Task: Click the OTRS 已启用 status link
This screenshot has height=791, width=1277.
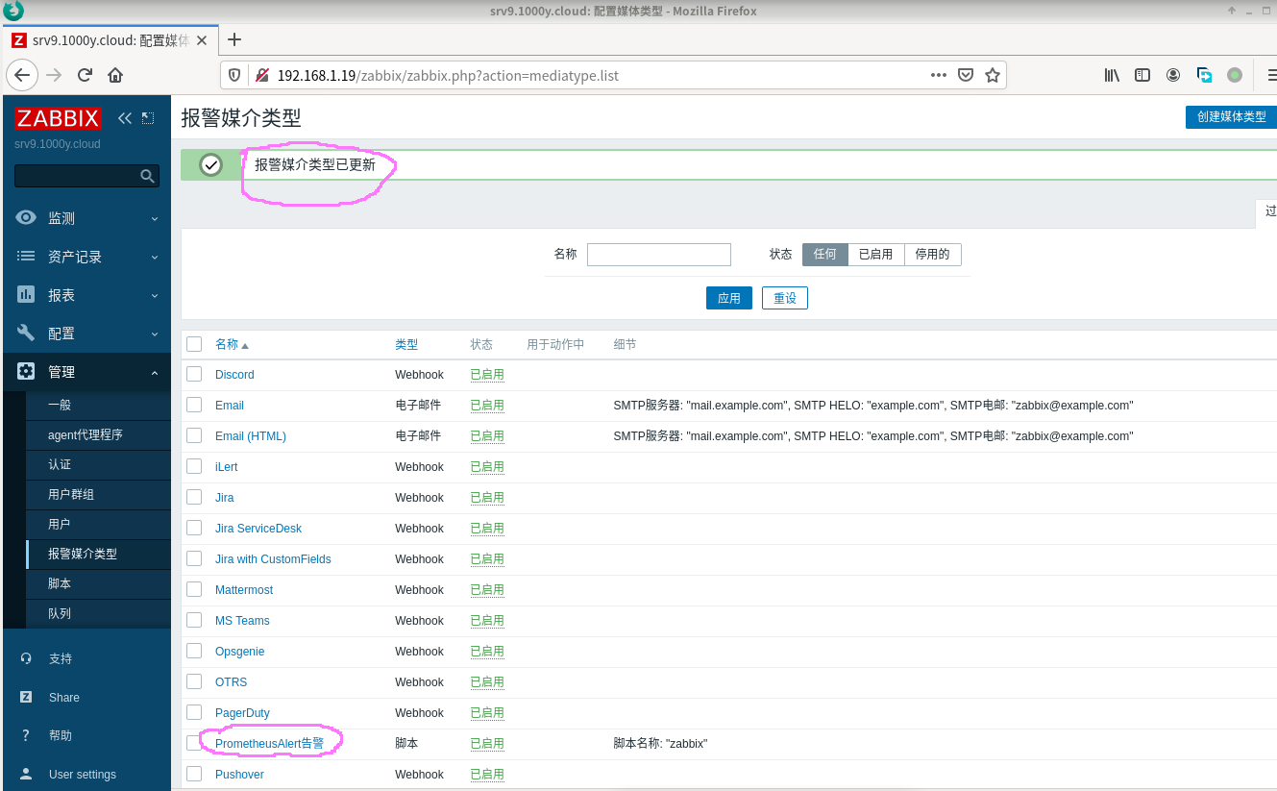Action: click(x=487, y=681)
